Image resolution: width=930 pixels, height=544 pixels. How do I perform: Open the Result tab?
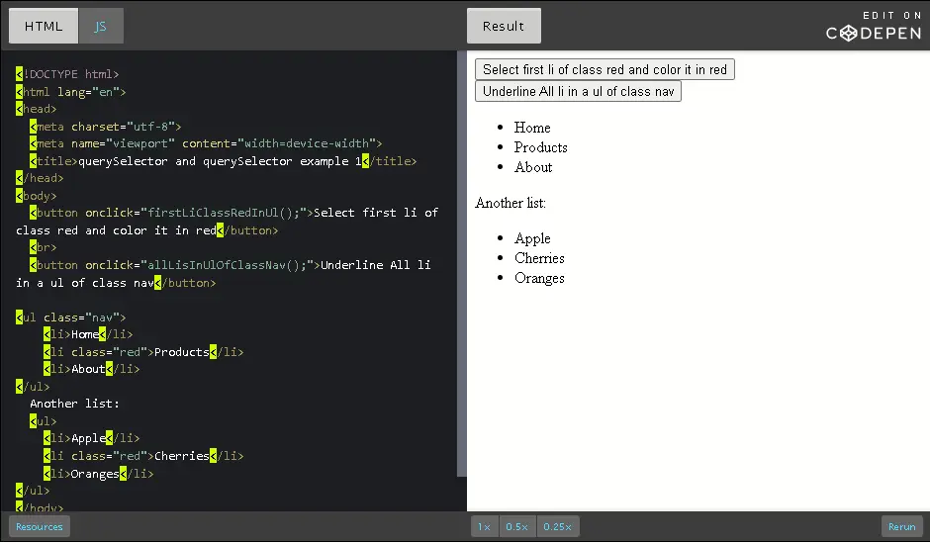point(504,26)
